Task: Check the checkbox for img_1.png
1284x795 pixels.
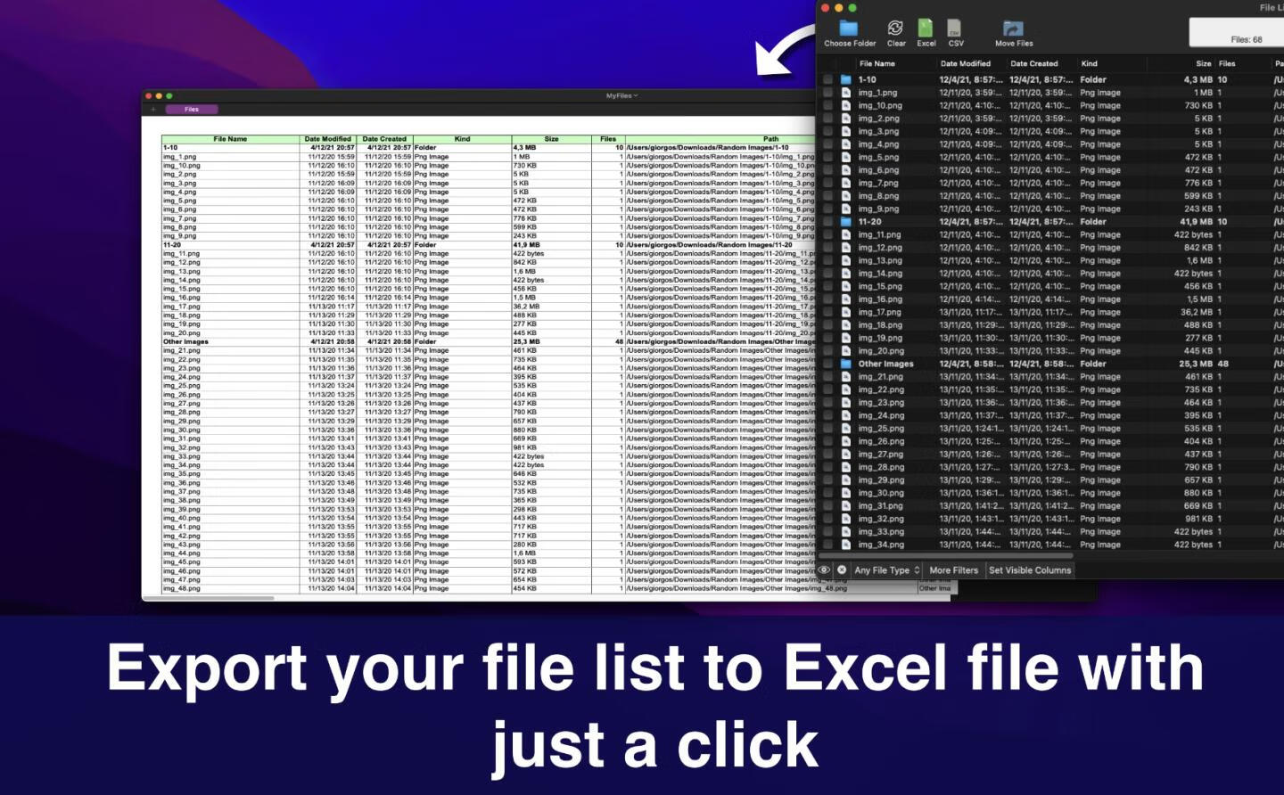Action: [827, 93]
